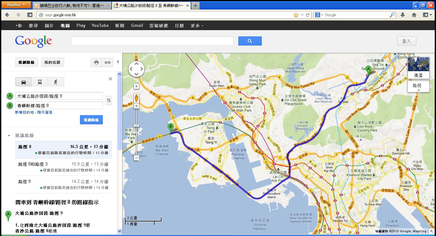Click the my-location circle button on map

(x=136, y=86)
